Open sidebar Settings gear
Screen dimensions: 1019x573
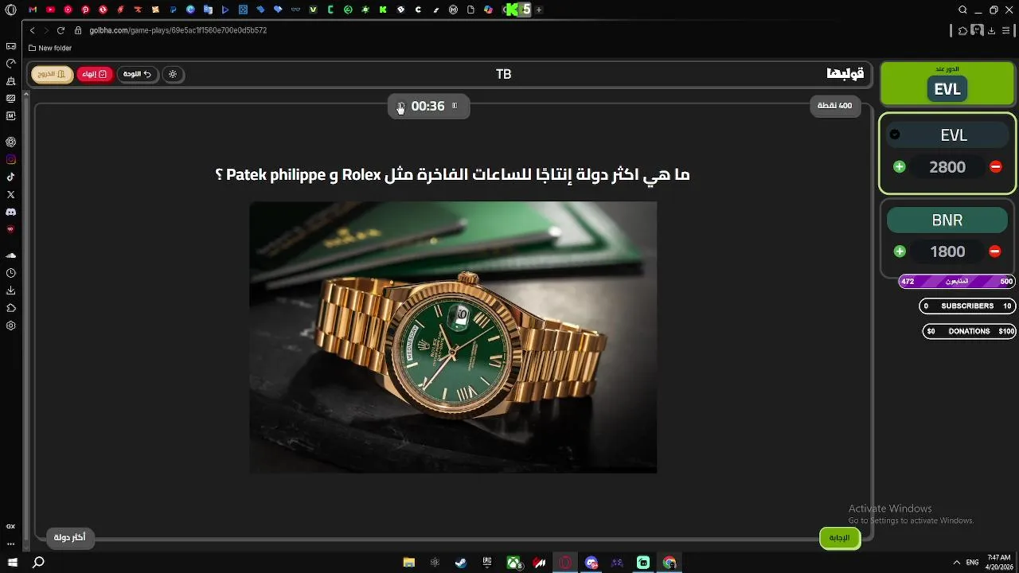(x=10, y=325)
